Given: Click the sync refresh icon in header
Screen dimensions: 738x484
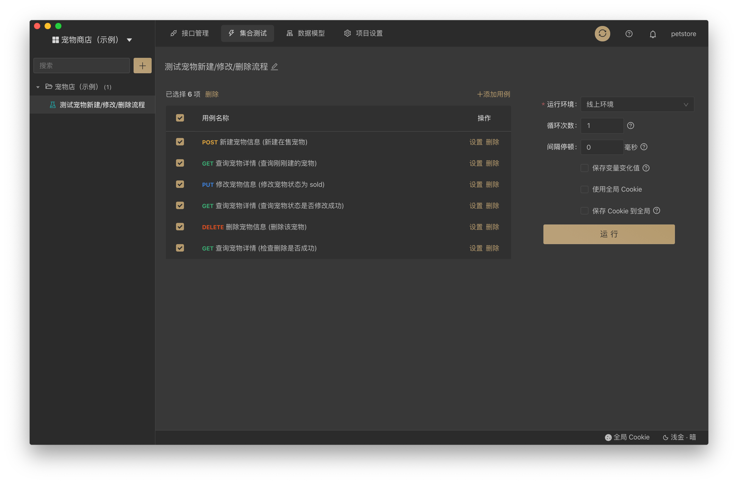Looking at the screenshot, I should pyautogui.click(x=602, y=33).
